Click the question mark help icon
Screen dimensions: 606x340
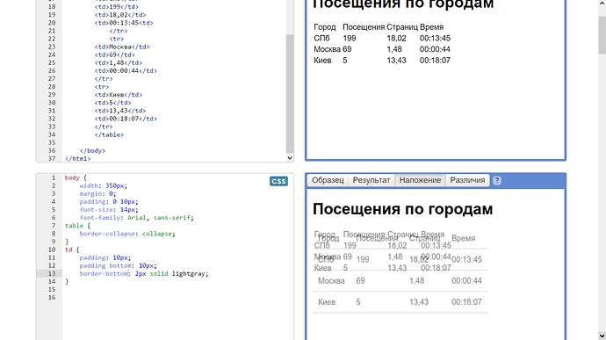pyautogui.click(x=497, y=181)
